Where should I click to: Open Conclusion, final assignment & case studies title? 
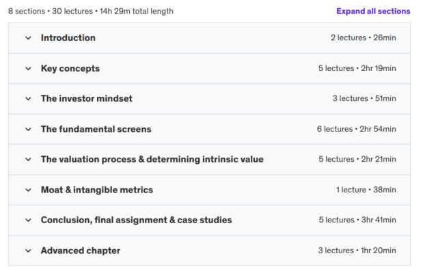click(x=136, y=220)
